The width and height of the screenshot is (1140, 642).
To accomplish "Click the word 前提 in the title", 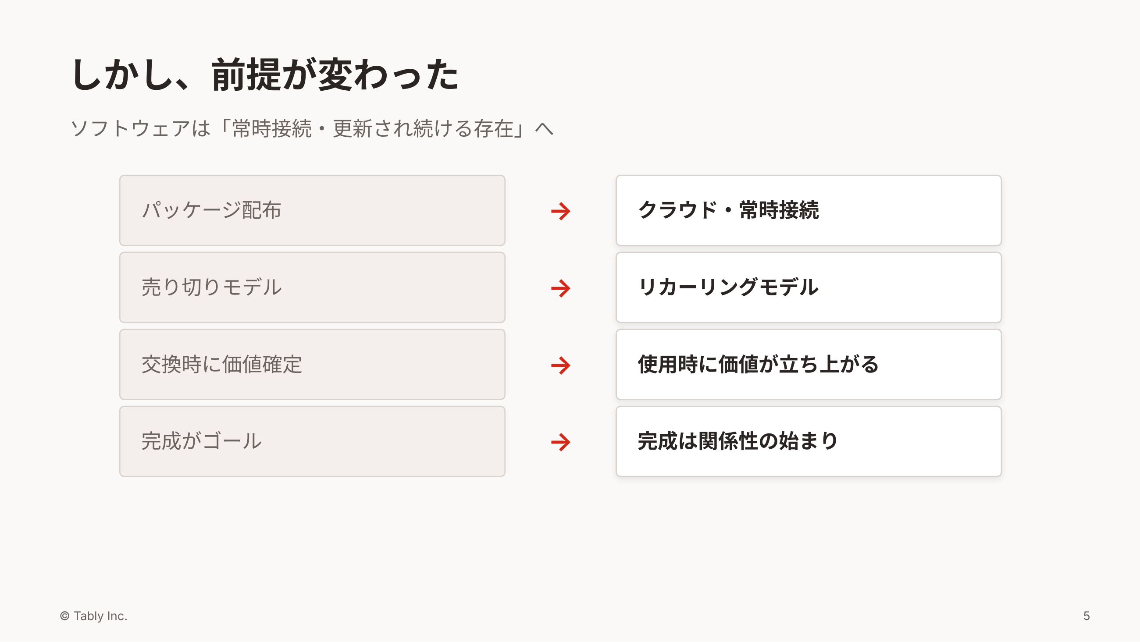I will coord(246,74).
